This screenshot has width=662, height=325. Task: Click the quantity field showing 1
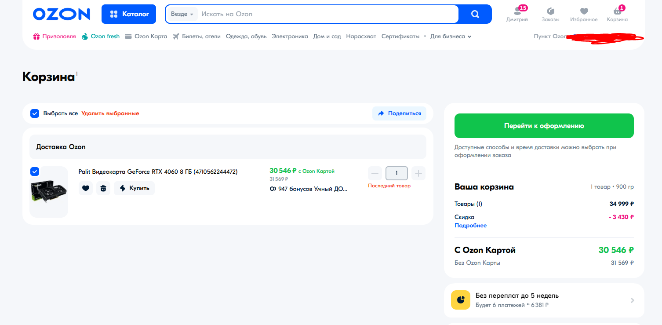pyautogui.click(x=396, y=173)
